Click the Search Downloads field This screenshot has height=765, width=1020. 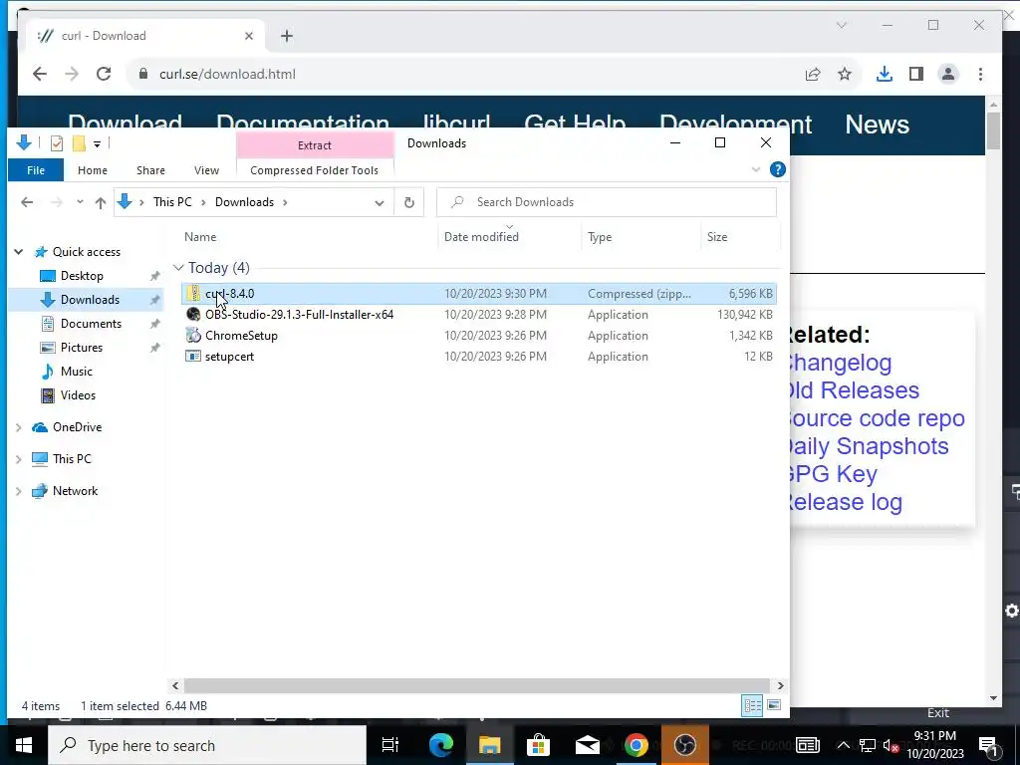click(607, 202)
